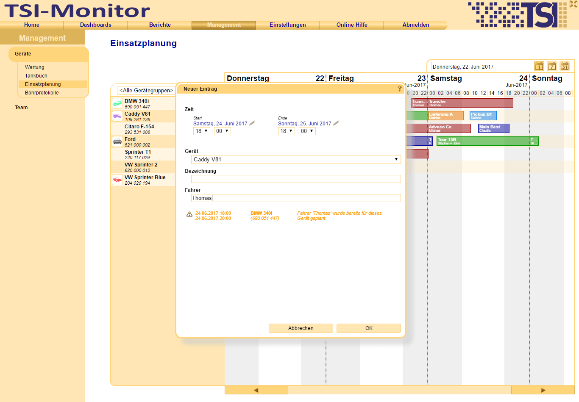Click the green BMW 340i car icon
The width and height of the screenshot is (579, 402).
[117, 103]
